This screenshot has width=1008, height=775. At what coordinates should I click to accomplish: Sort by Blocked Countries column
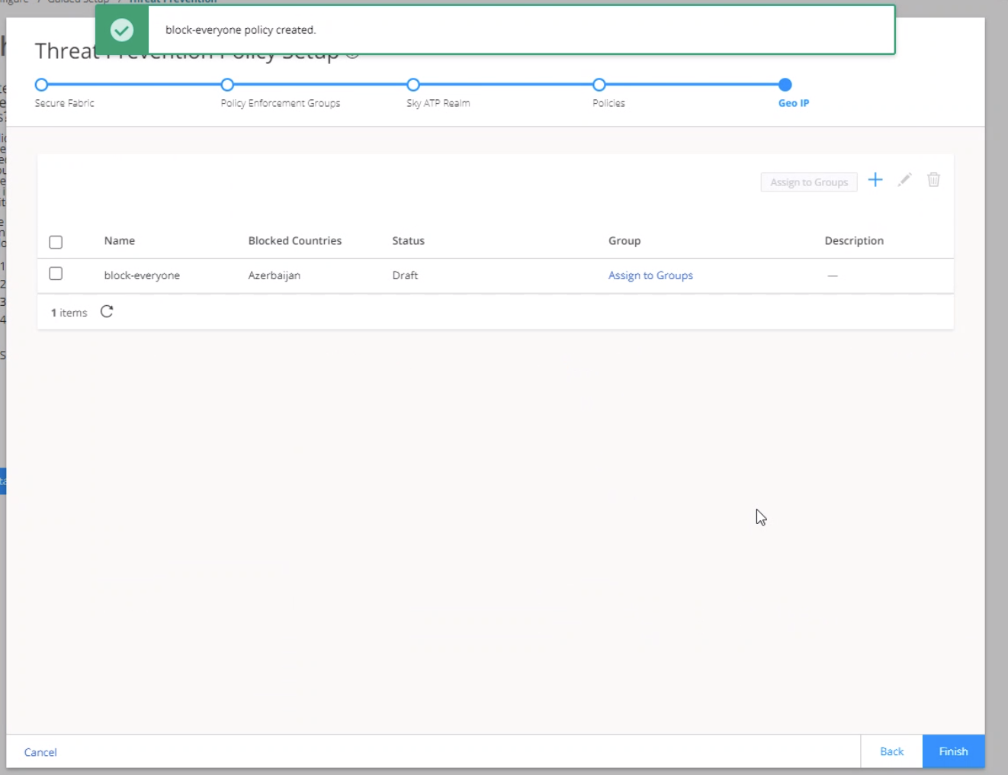(294, 240)
